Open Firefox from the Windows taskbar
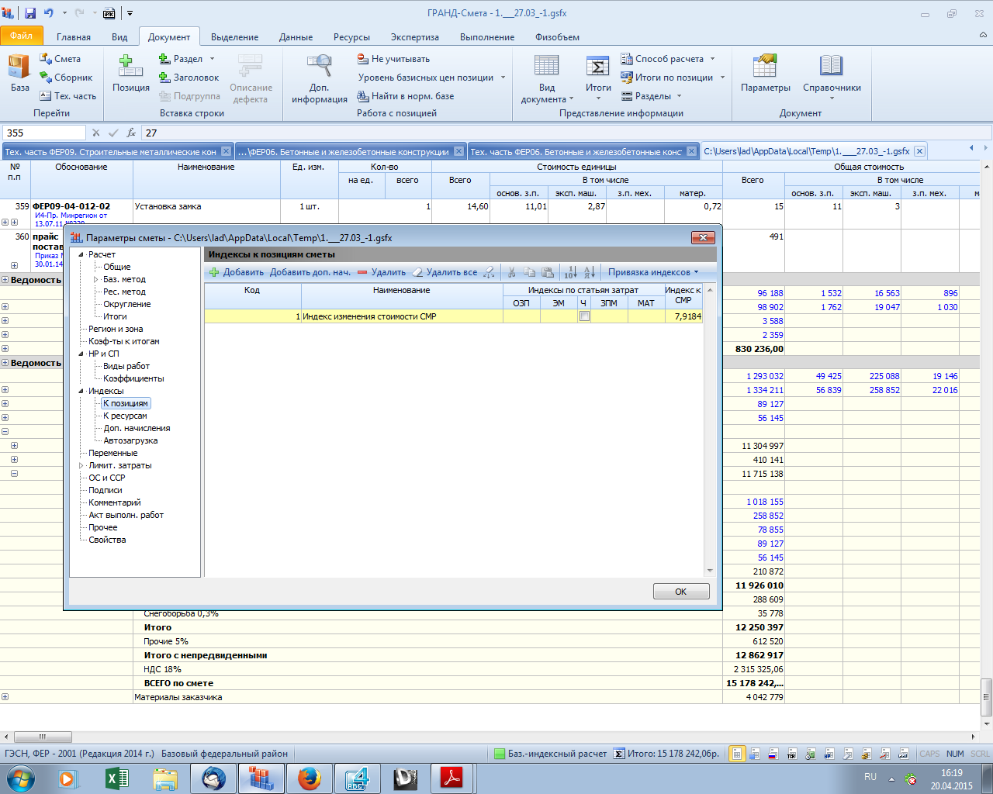The image size is (993, 794). point(309,777)
